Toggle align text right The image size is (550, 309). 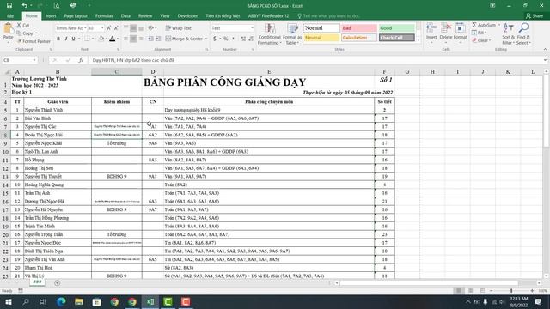141,39
